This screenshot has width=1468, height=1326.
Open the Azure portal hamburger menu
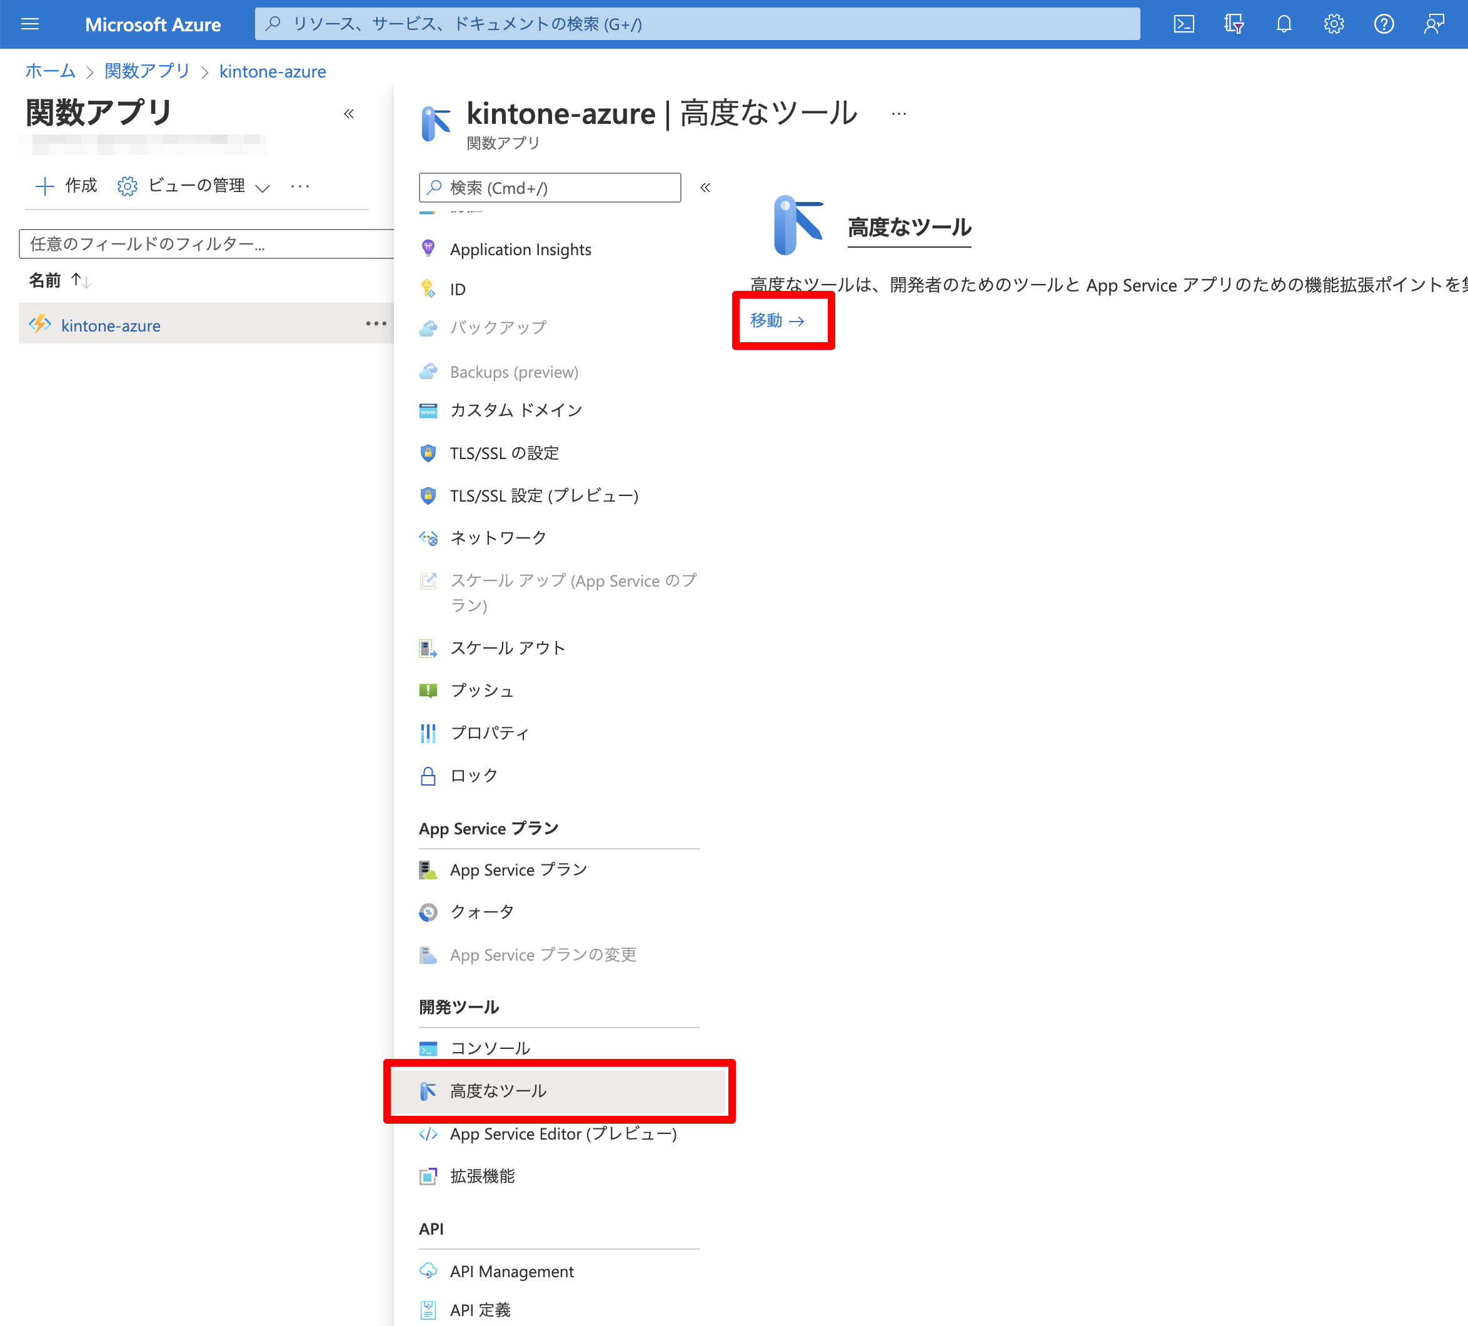[x=30, y=24]
